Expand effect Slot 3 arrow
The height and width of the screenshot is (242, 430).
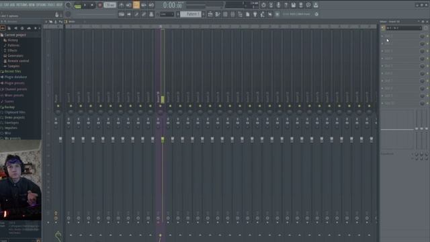382,51
